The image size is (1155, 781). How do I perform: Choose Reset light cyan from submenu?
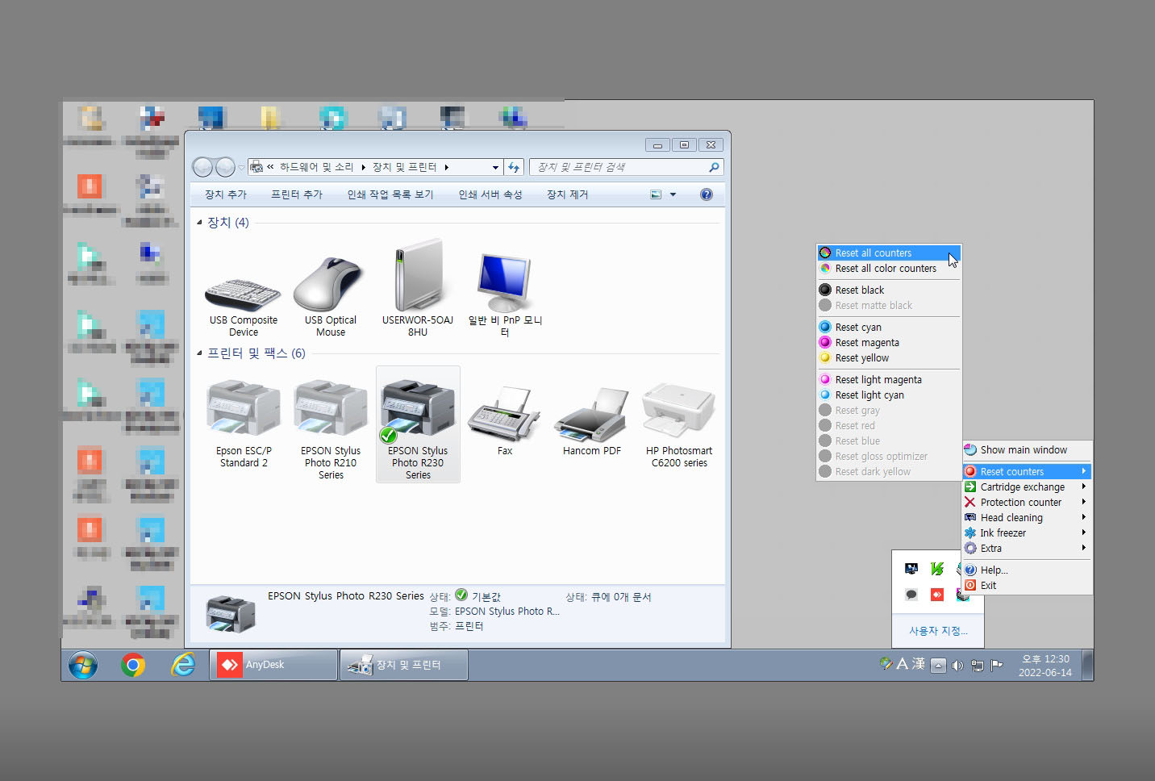click(x=889, y=395)
